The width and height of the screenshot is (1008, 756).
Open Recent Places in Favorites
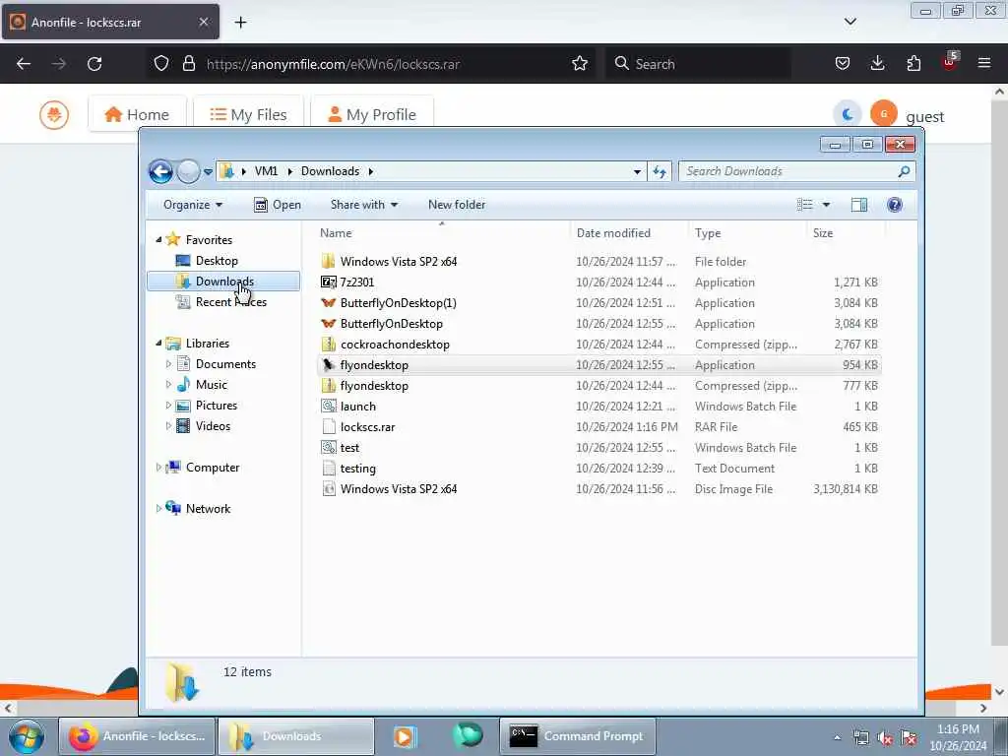tap(230, 302)
